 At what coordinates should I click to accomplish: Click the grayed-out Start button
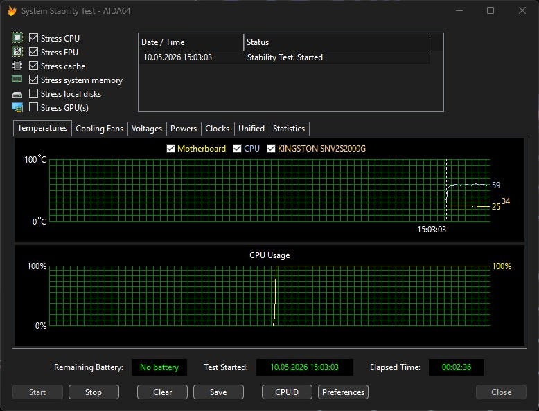click(x=37, y=392)
